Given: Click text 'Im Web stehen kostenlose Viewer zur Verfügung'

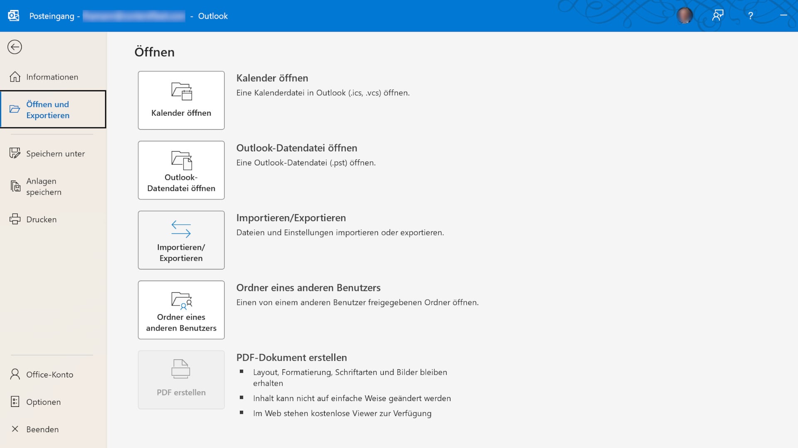Looking at the screenshot, I should tap(342, 414).
